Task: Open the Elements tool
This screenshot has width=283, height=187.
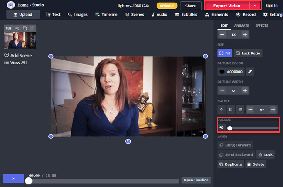Action: pos(216,14)
